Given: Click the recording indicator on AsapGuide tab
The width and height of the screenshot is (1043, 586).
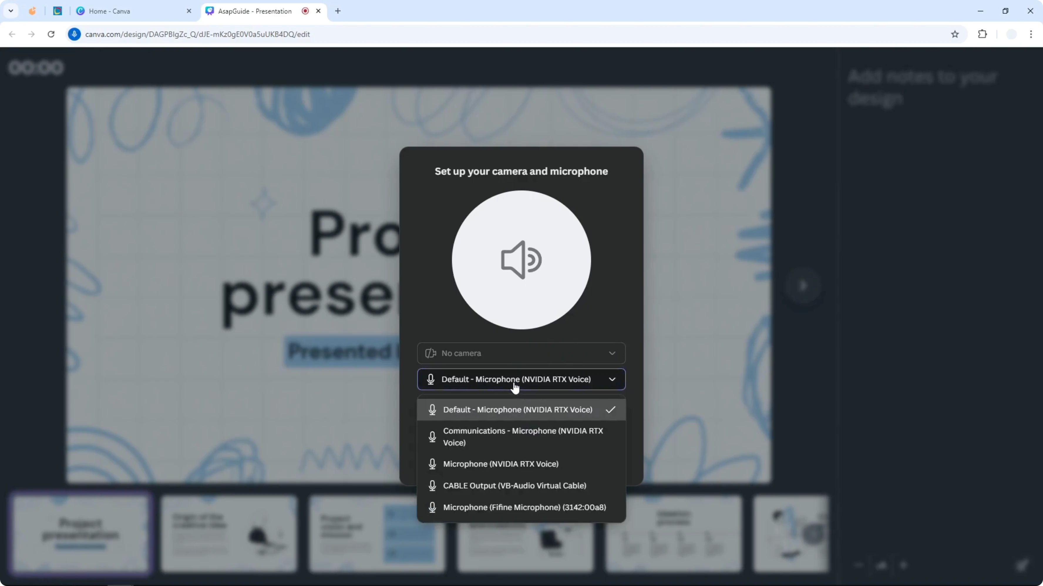Looking at the screenshot, I should click(x=305, y=11).
